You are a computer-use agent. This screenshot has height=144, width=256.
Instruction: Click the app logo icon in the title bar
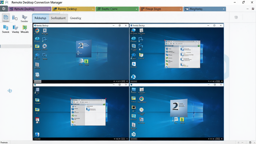pos(2,2)
